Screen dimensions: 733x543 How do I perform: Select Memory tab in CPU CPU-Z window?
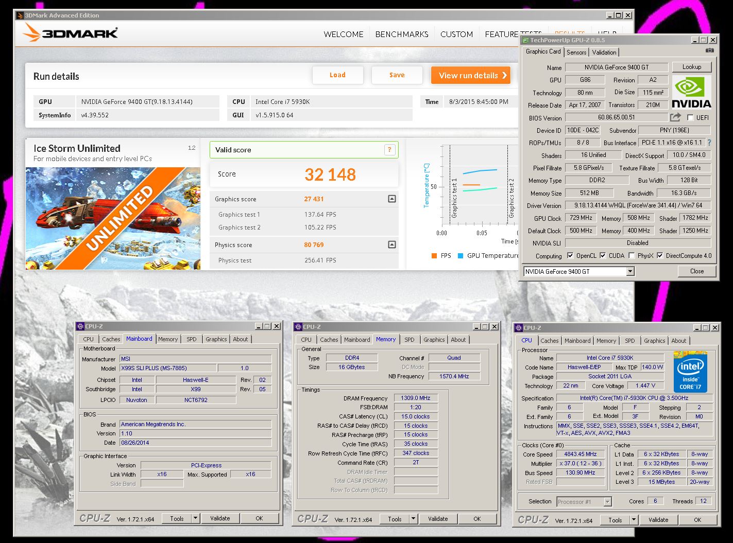point(606,341)
